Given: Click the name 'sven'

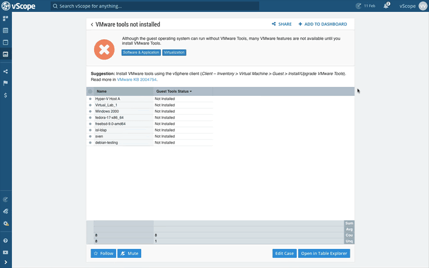Looking at the screenshot, I should point(99,136).
